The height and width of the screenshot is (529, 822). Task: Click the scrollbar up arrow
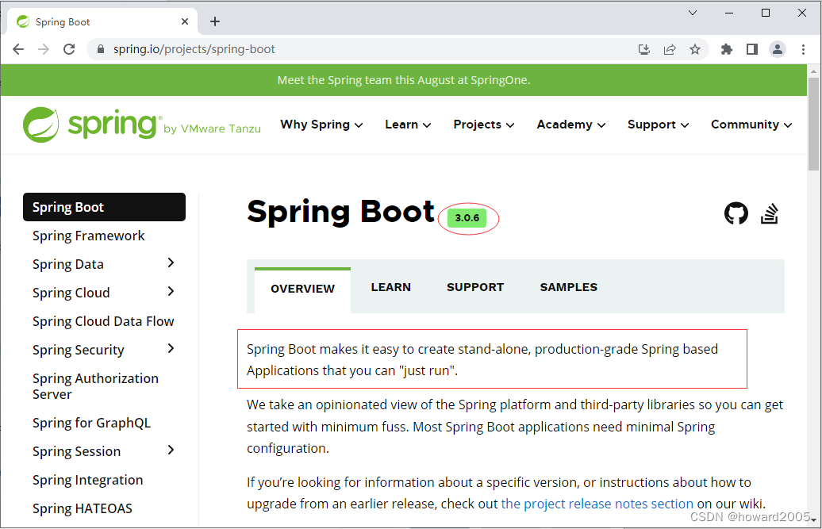pos(813,71)
